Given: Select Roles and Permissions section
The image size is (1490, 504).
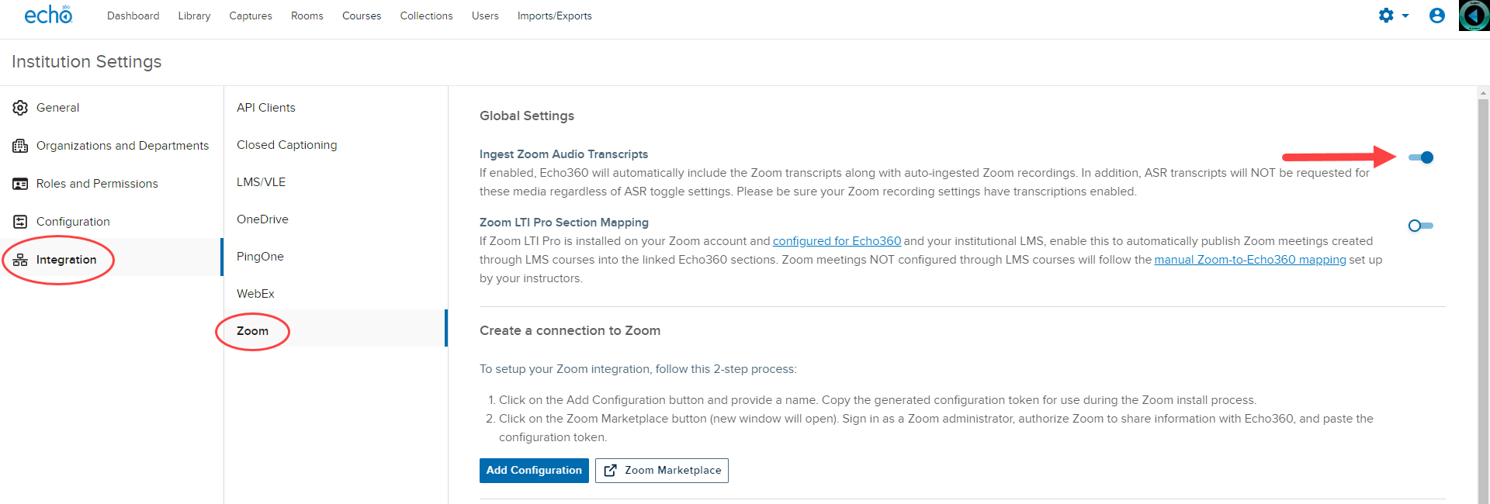Looking at the screenshot, I should (112, 184).
